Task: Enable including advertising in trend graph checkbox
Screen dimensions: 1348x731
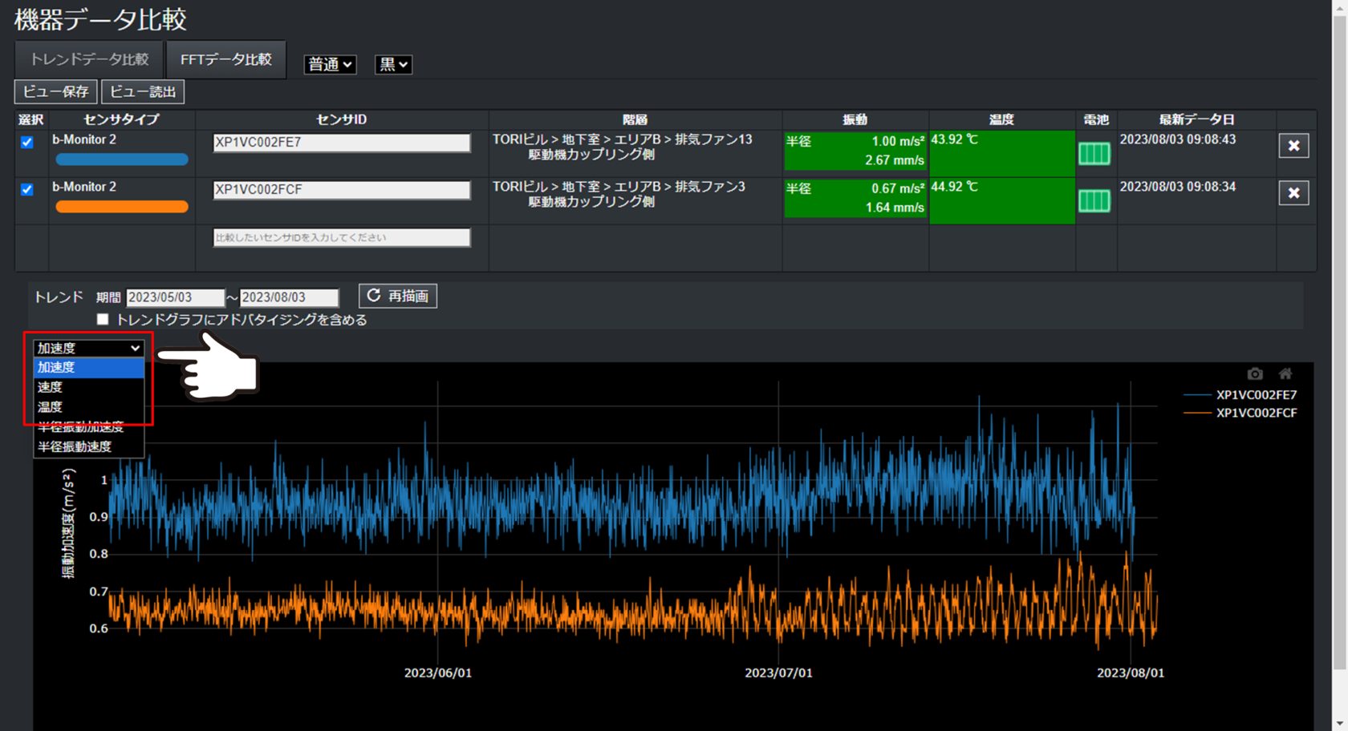Action: (x=103, y=319)
